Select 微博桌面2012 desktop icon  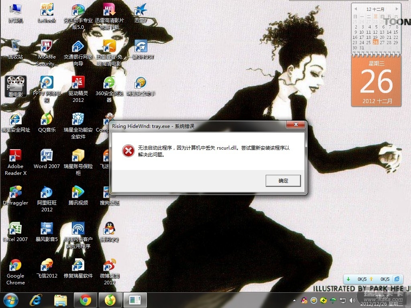coord(110,272)
